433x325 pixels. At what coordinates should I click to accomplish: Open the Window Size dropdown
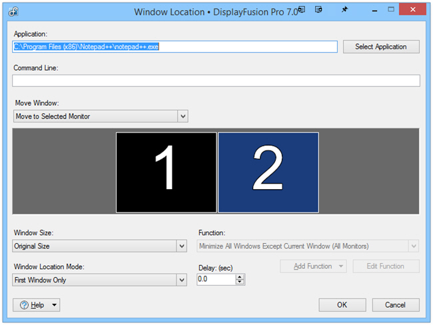(99, 246)
